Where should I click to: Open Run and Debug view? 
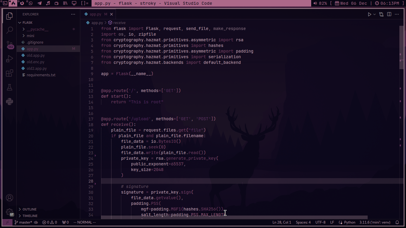pos(10,59)
